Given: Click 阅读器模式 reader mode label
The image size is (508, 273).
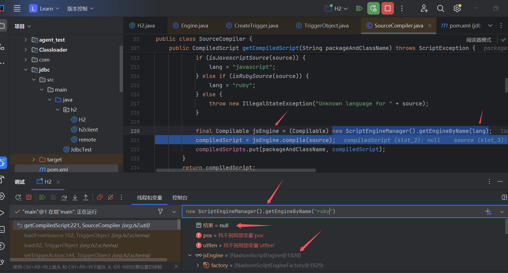Looking at the screenshot, I should [x=479, y=40].
